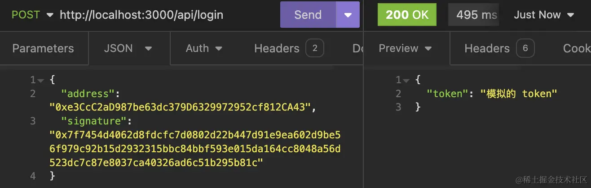Collapse the request JSON body fold arrow
Screen dimensions: 591x188
point(41,81)
